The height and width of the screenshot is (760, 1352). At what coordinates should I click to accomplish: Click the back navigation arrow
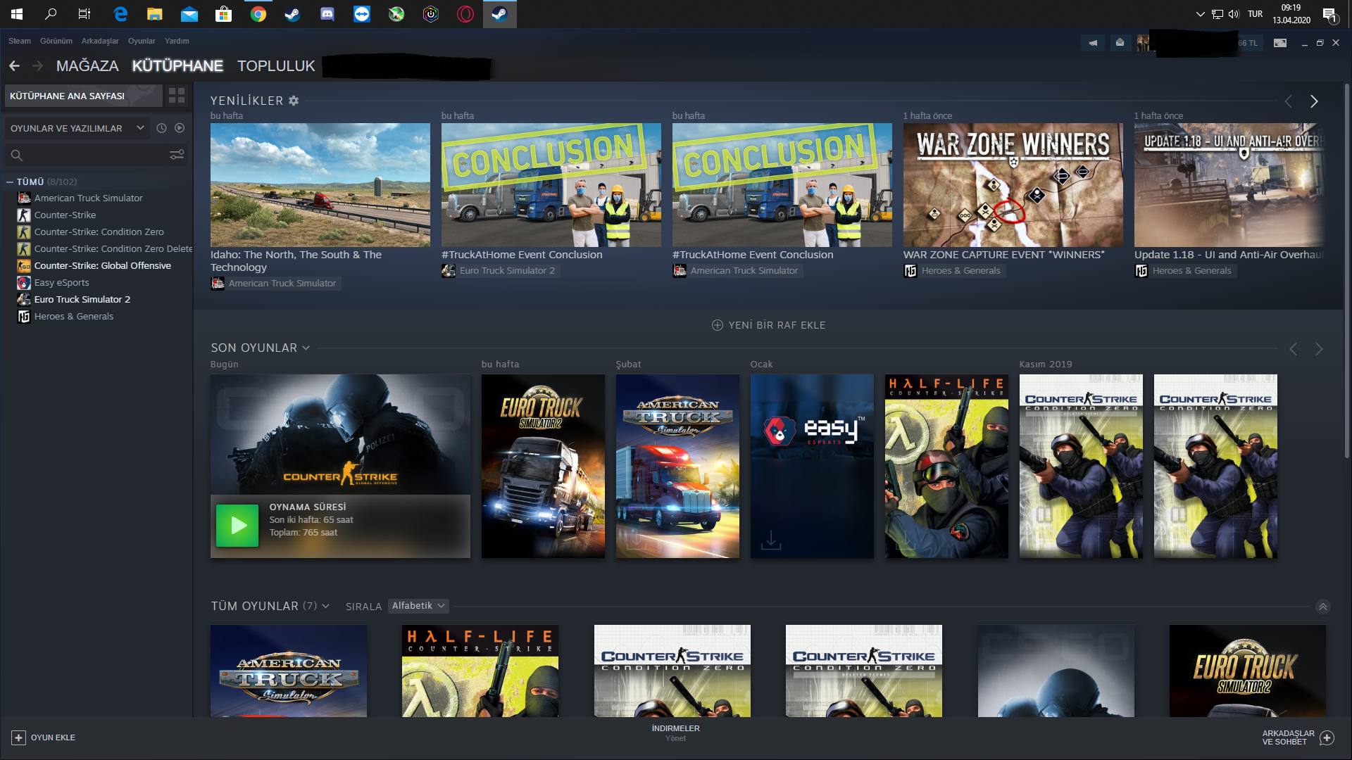[14, 65]
